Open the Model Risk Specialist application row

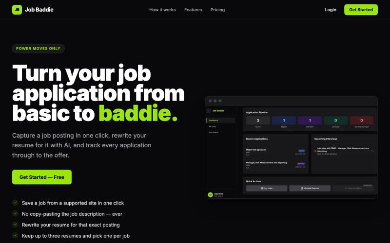tap(275, 152)
